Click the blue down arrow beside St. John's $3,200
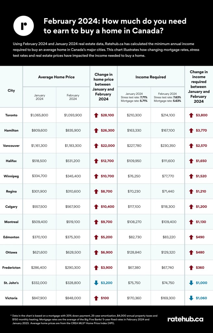The image size is (213, 333). pyautogui.click(x=96, y=283)
